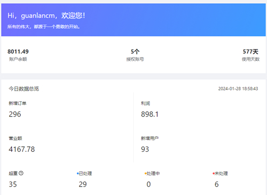Viewport: 267px width, 195px height.
Task: Click the slogan line under the greeting
Action: tap(43, 27)
